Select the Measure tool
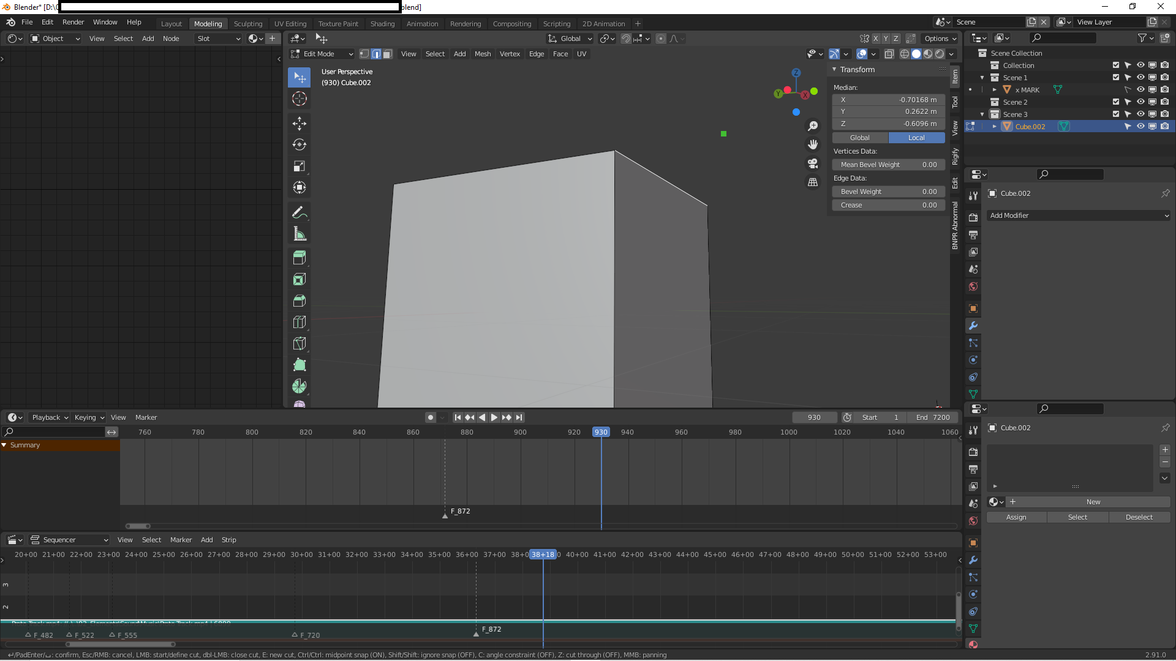Viewport: 1176px width, 661px height. click(x=300, y=234)
